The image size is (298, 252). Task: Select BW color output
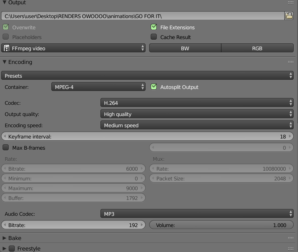click(x=185, y=48)
